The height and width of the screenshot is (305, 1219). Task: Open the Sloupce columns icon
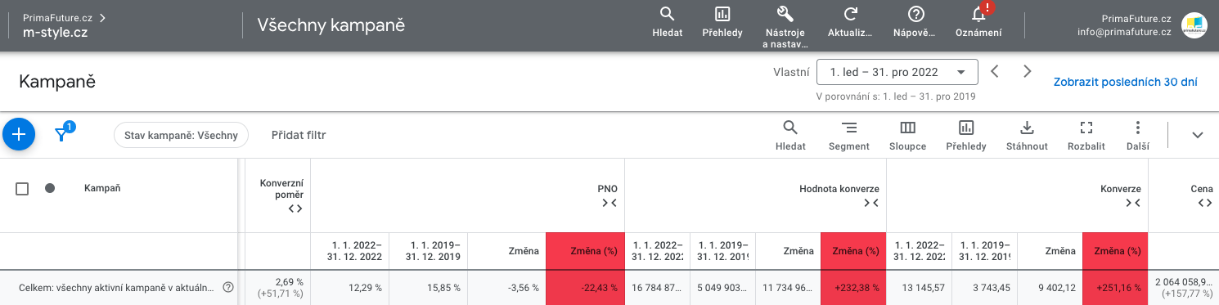[907, 128]
